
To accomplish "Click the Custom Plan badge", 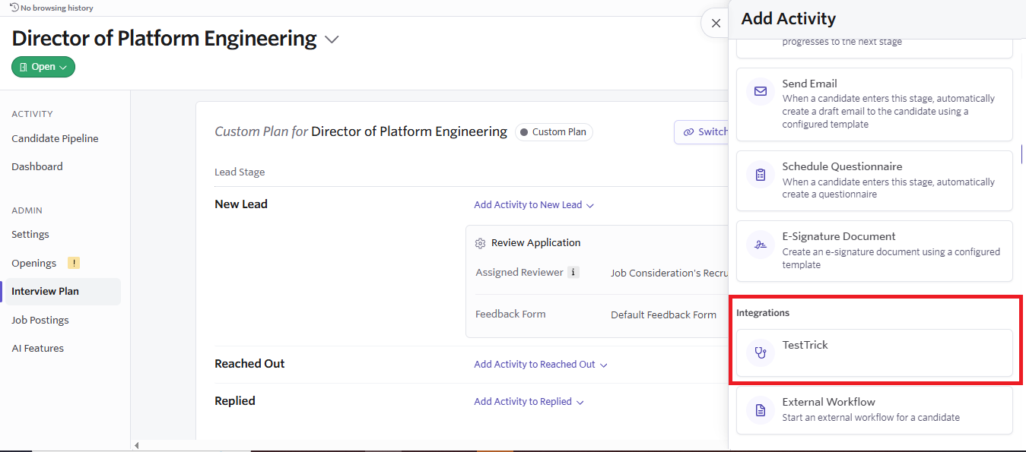I will point(554,132).
